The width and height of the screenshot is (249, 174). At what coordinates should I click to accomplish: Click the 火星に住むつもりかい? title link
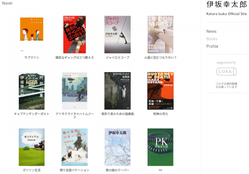pos(160,57)
